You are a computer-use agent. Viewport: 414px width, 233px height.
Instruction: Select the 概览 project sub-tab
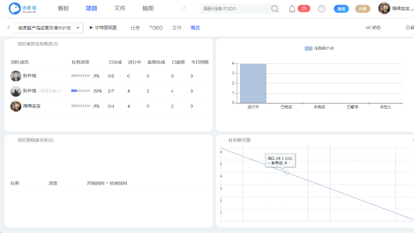(x=195, y=28)
